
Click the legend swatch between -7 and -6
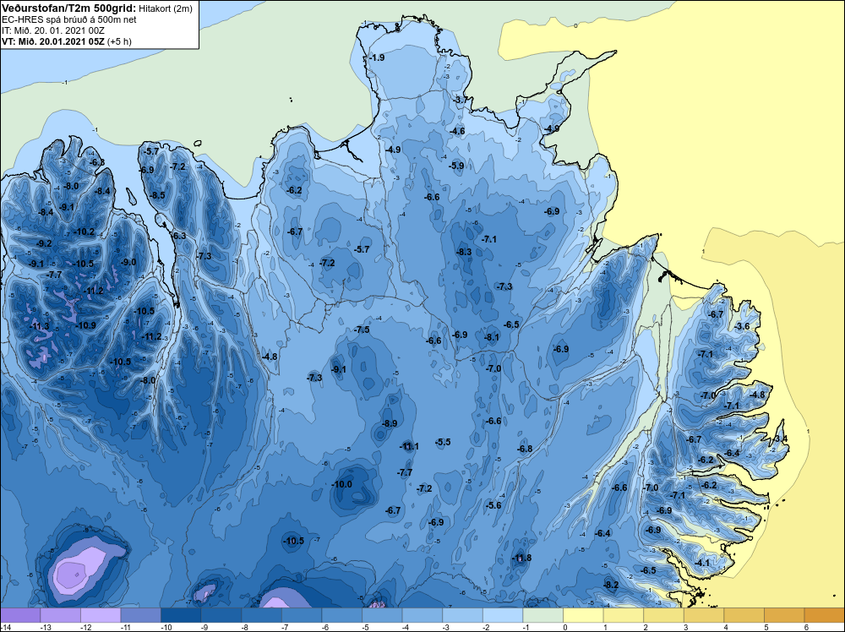point(302,615)
